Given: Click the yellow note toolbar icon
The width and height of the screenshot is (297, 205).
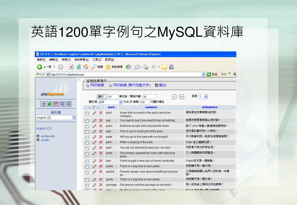Looking at the screenshot, I should (164, 67).
